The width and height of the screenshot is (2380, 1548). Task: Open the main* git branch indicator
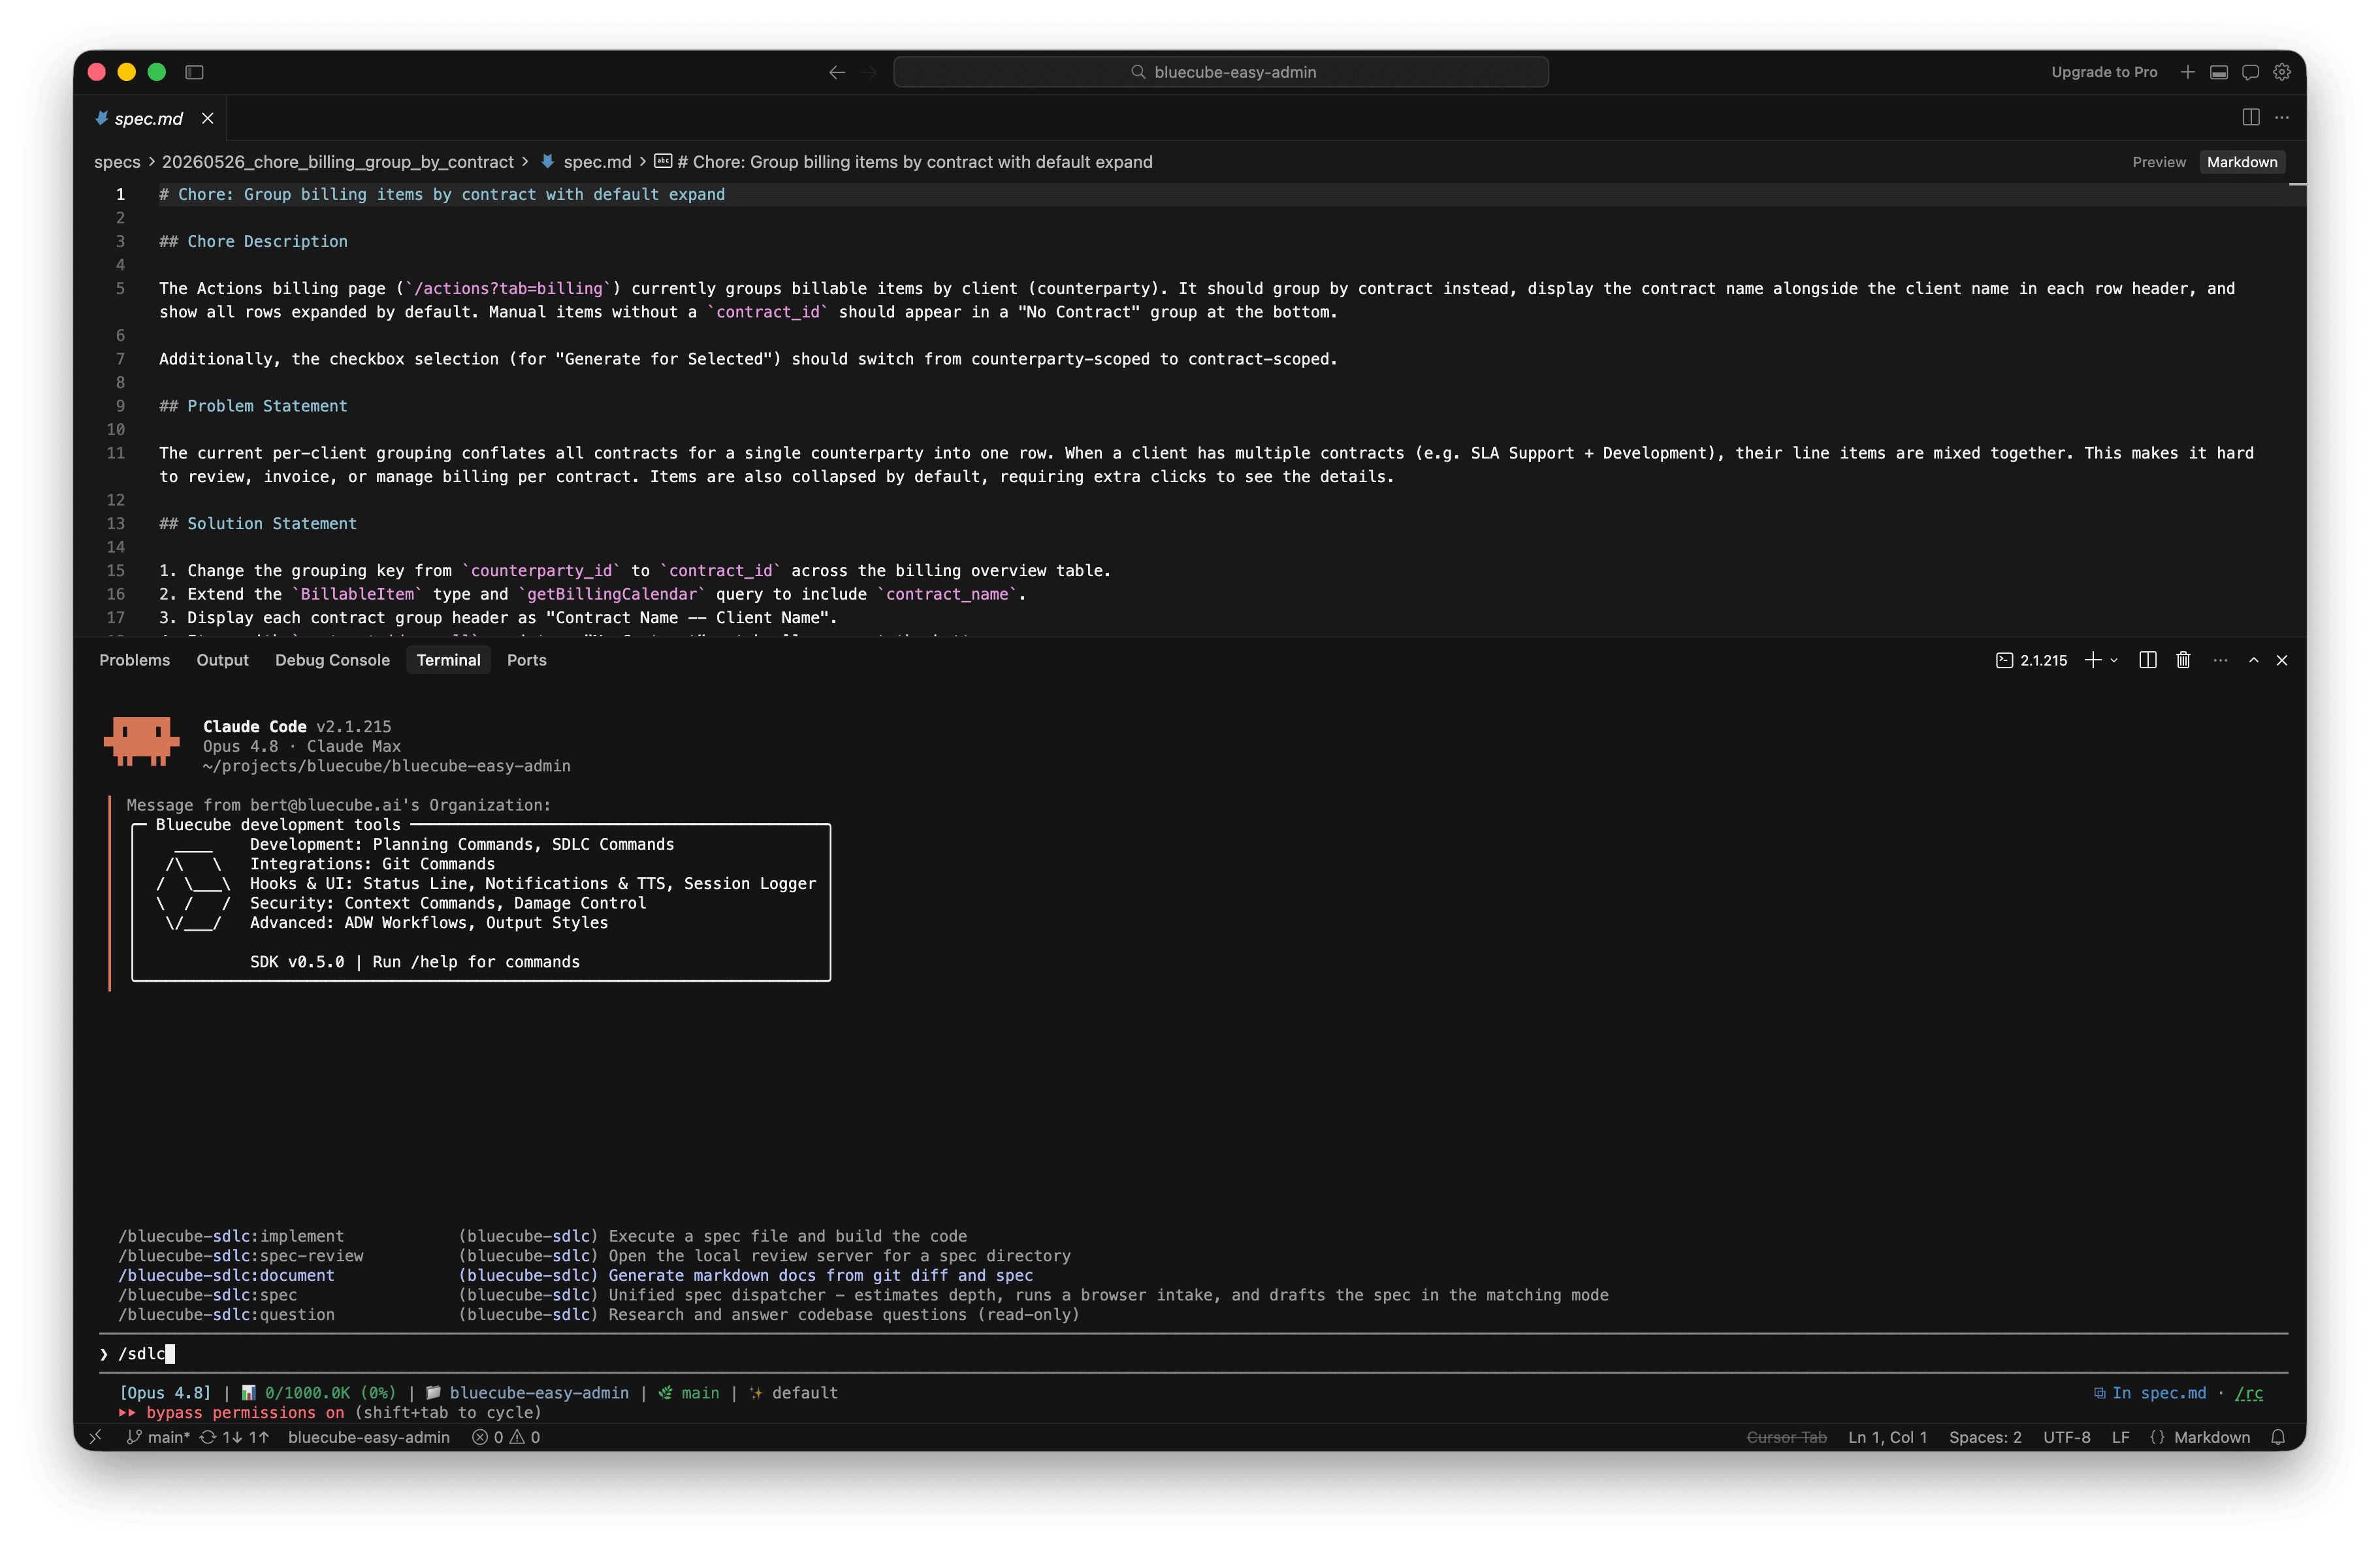pyautogui.click(x=158, y=1437)
